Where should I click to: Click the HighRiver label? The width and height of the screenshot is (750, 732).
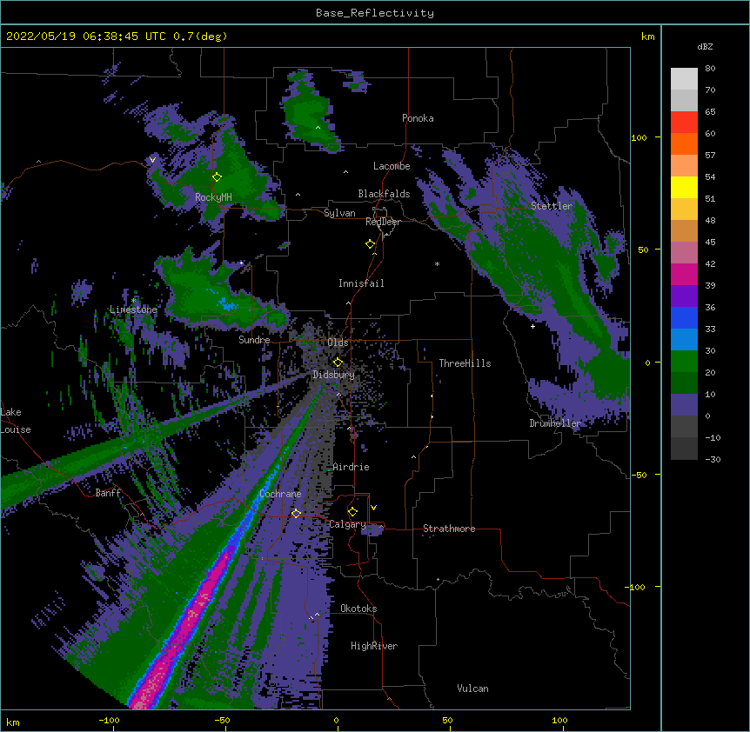coord(374,646)
